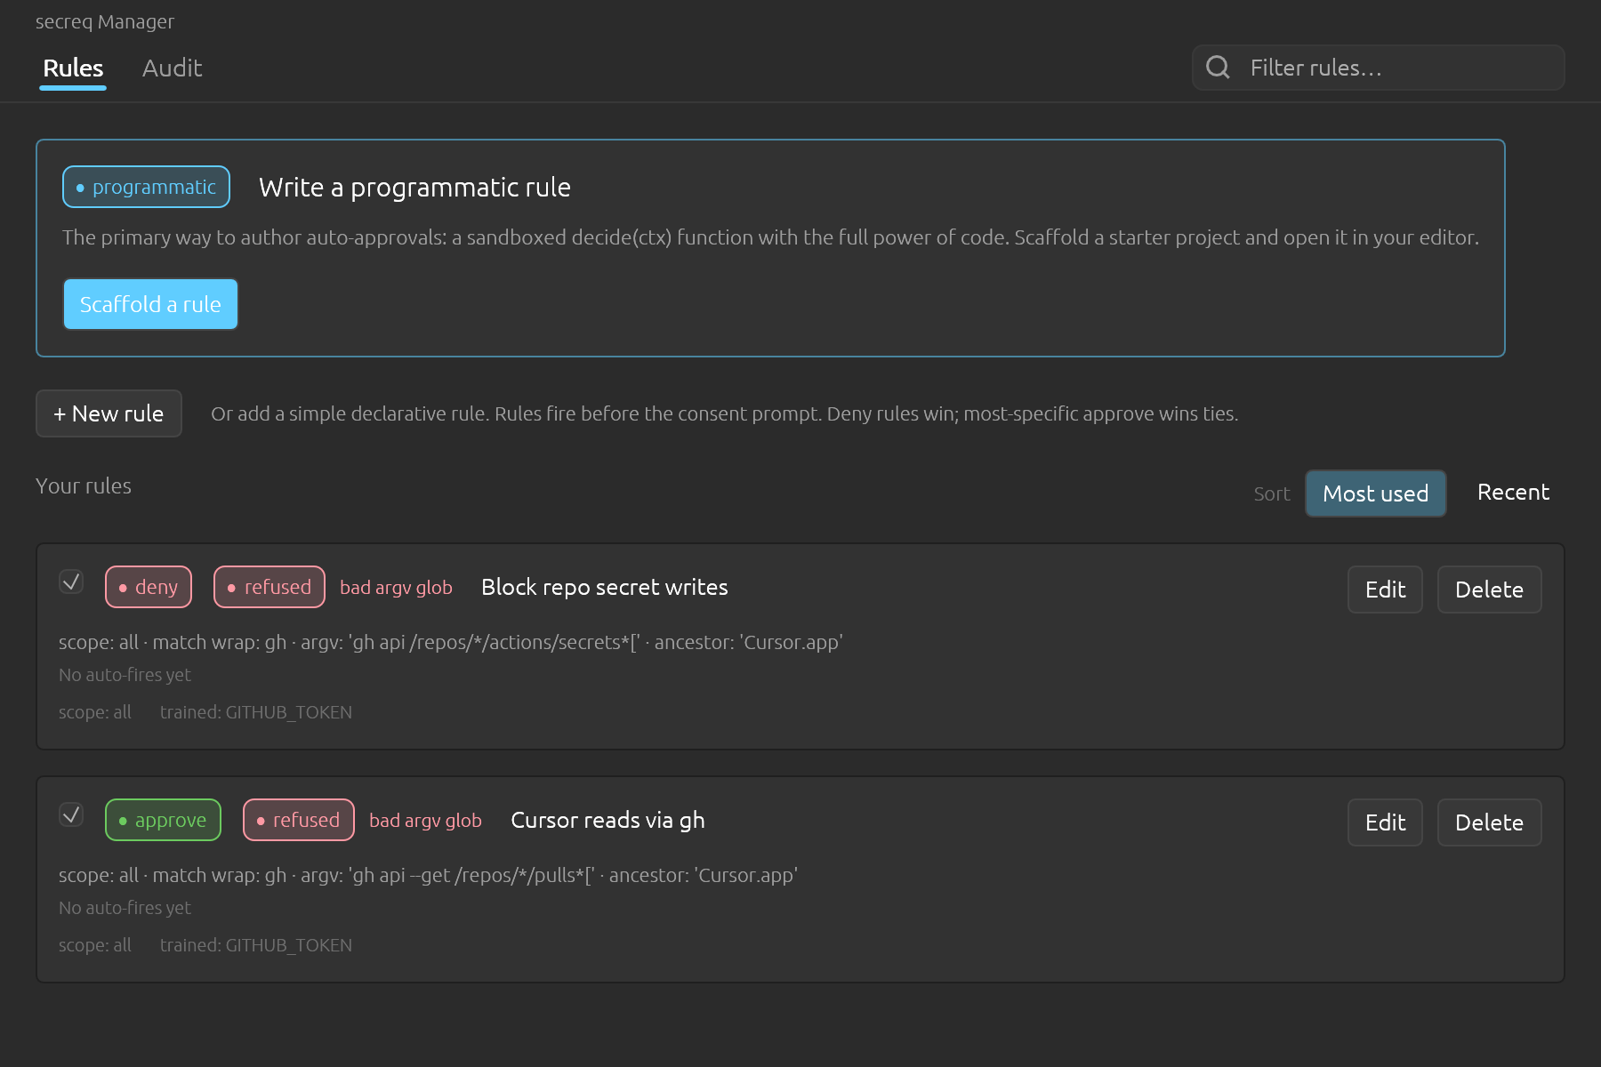Sort rules by Recent

coord(1513,493)
